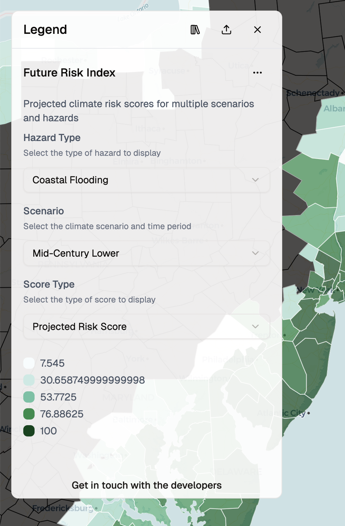Click the chevron on the Score Type selector

coord(255,326)
